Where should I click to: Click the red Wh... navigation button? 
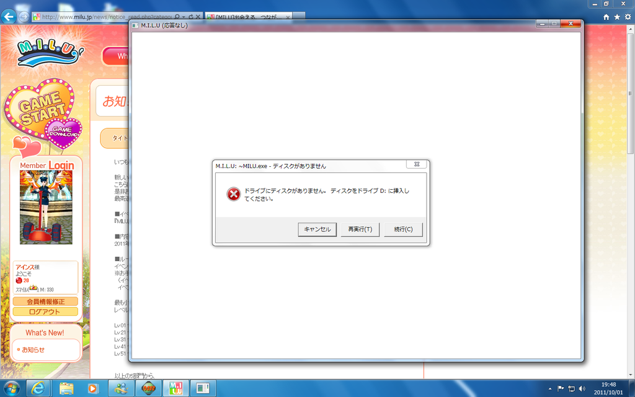(x=115, y=56)
